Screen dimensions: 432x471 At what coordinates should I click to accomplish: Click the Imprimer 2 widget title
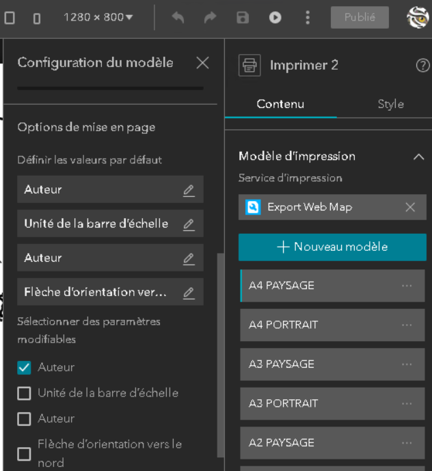click(x=303, y=65)
